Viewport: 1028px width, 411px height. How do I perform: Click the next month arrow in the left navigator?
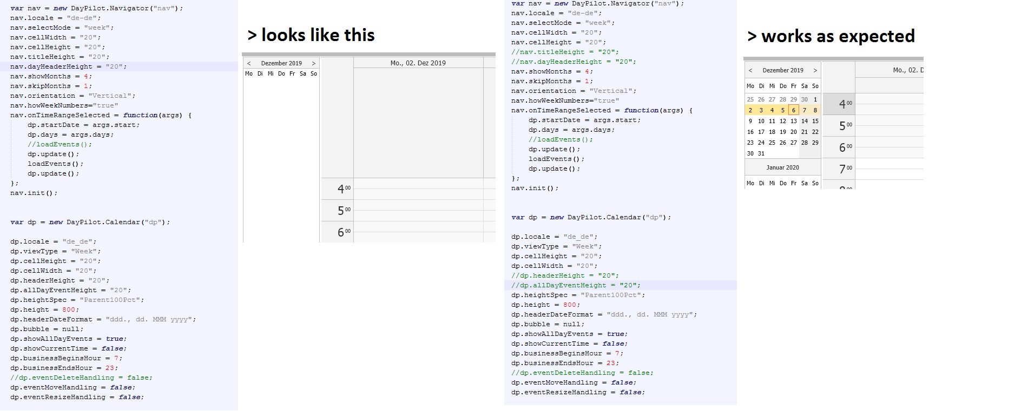[313, 63]
